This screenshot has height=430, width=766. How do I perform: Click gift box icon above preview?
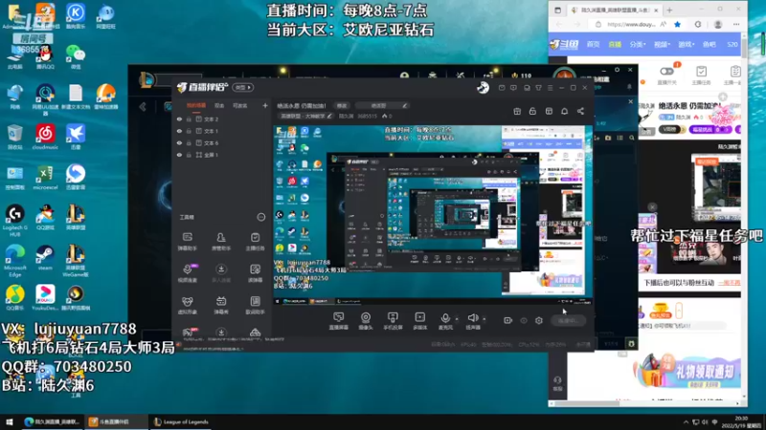pyautogui.click(x=517, y=111)
